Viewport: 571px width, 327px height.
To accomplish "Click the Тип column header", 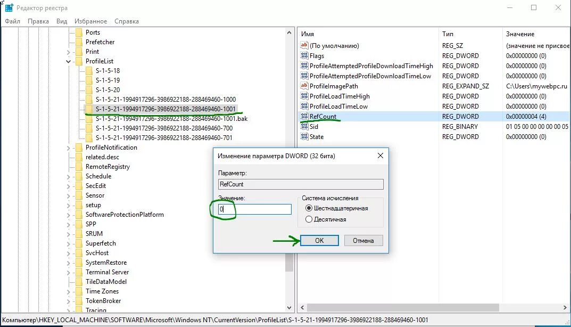I will [x=470, y=34].
